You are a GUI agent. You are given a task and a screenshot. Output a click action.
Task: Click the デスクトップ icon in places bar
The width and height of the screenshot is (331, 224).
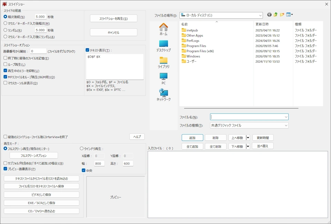(x=163, y=46)
